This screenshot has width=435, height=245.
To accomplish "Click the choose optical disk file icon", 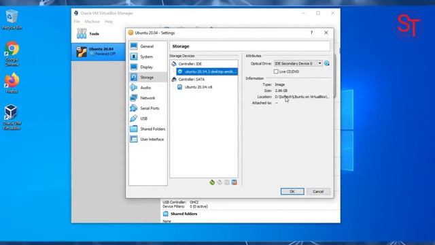I will click(x=327, y=63).
